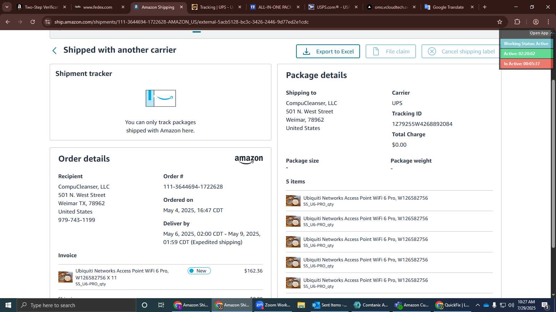Open Comtanix app from taskbar
The width and height of the screenshot is (556, 312).
click(x=371, y=305)
